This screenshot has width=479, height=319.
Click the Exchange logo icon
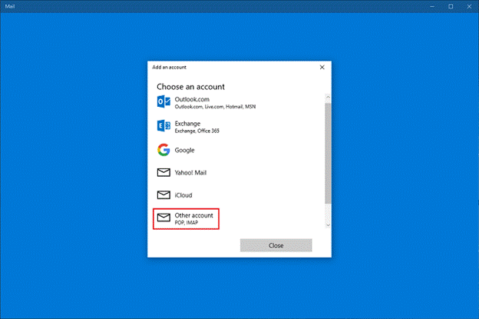click(x=164, y=126)
